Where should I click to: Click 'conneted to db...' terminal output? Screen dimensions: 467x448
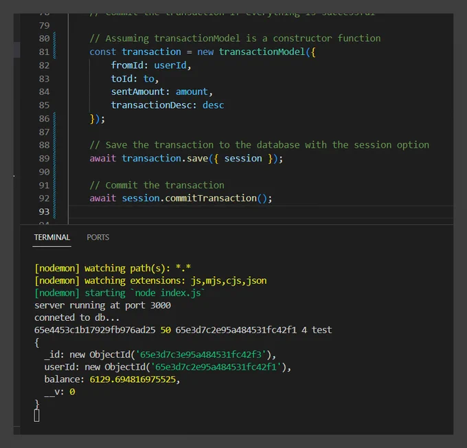point(77,317)
